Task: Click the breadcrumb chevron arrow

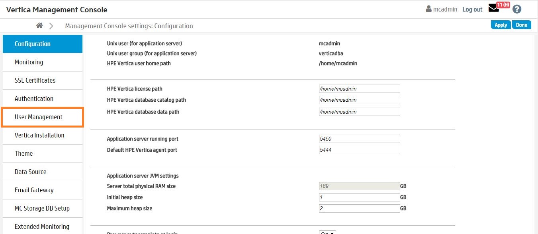Action: click(51, 26)
